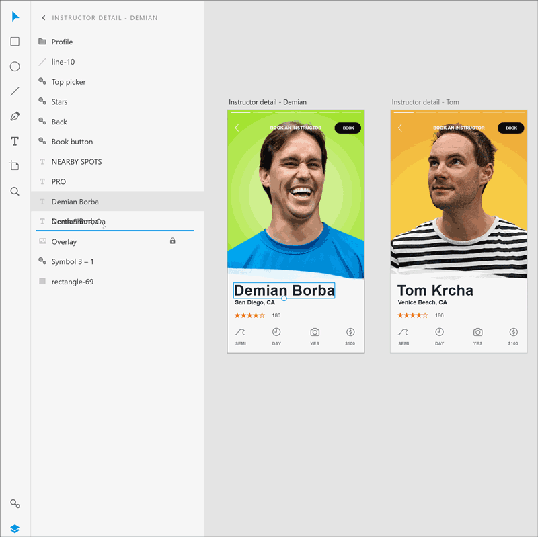Select the Book button layer
This screenshot has width=538, height=537.
tap(72, 142)
